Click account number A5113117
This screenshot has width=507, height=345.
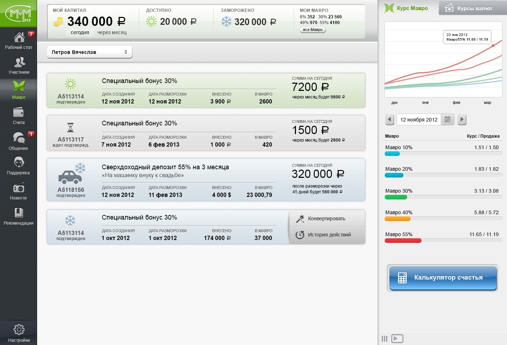[71, 139]
